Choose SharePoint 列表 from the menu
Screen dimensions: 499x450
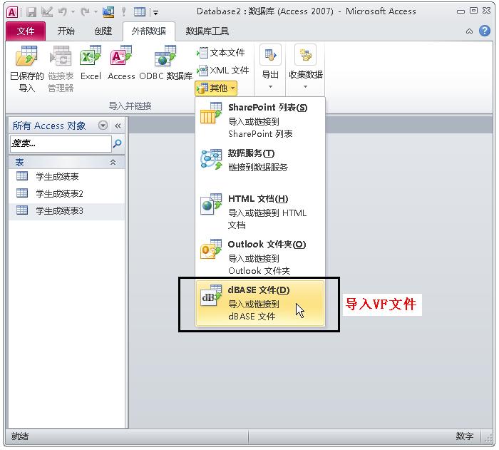(260, 121)
